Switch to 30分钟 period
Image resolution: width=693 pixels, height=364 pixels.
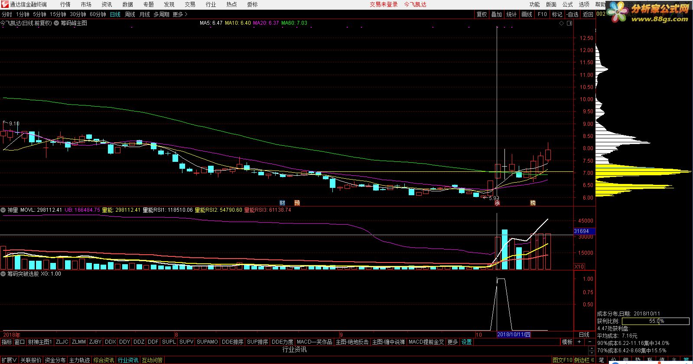(x=78, y=14)
